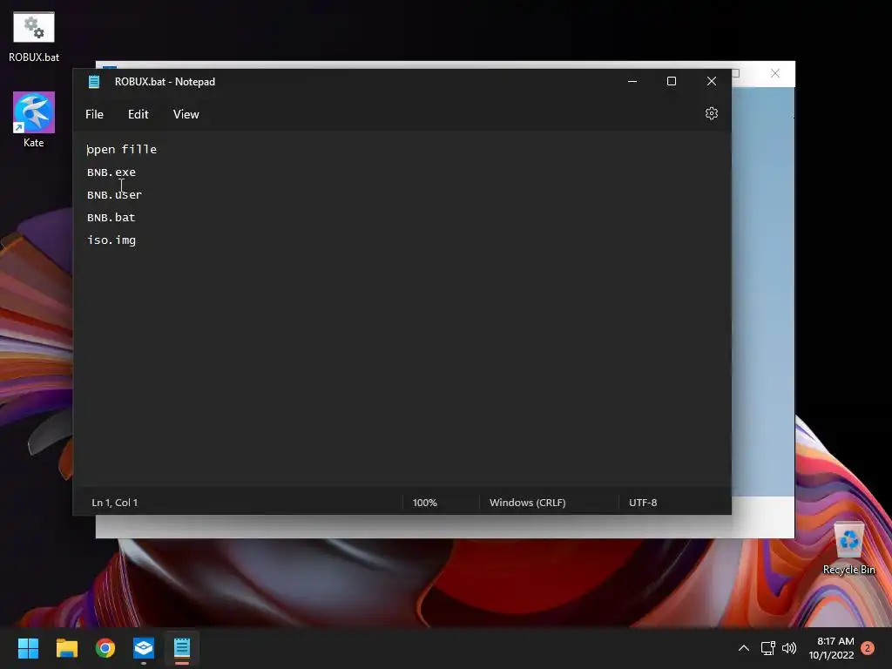This screenshot has width=892, height=669.
Task: Click the Notepad app icon in title bar
Action: [94, 82]
